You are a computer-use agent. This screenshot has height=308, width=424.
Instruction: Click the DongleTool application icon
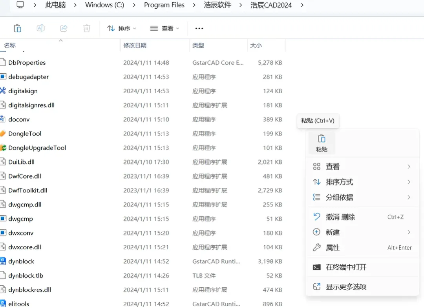[3, 133]
